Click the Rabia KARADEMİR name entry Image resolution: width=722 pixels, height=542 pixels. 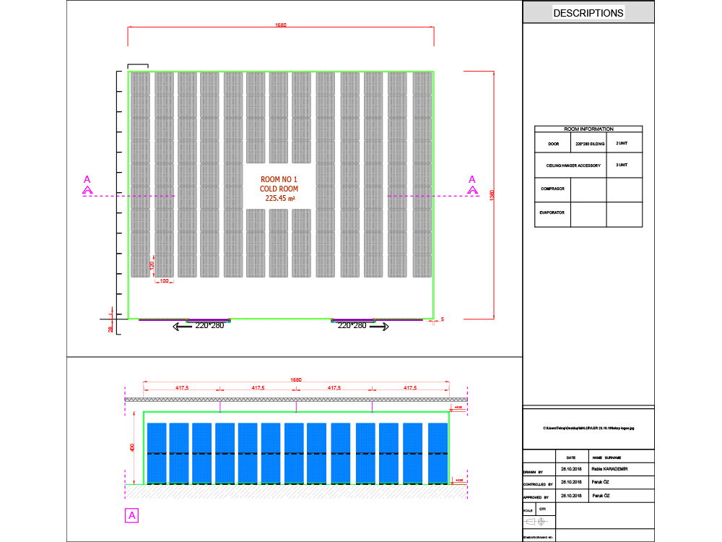click(x=611, y=469)
